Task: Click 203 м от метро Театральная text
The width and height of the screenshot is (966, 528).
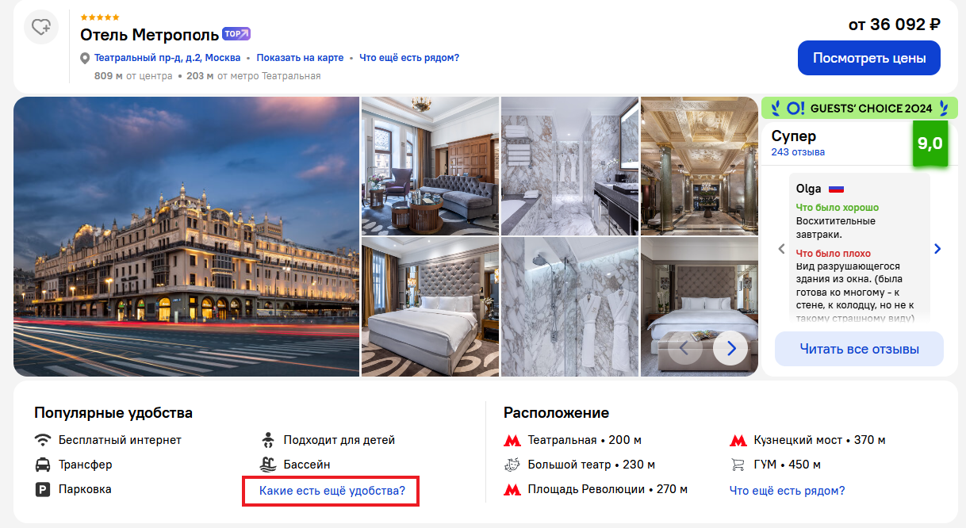Action: (x=253, y=76)
